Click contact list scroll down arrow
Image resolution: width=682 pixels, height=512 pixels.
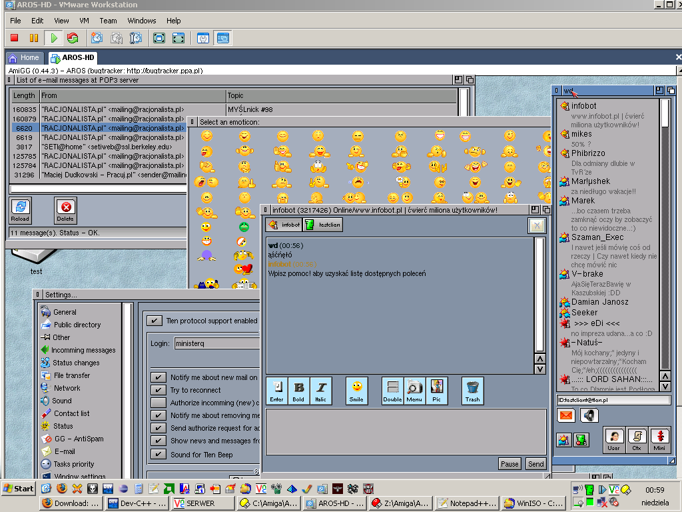(x=665, y=386)
